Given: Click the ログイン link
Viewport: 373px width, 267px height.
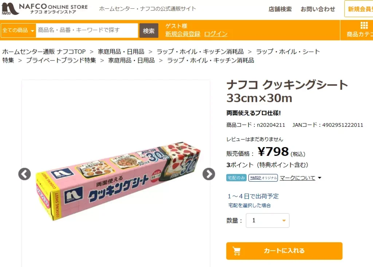Looking at the screenshot, I should pyautogui.click(x=216, y=34).
